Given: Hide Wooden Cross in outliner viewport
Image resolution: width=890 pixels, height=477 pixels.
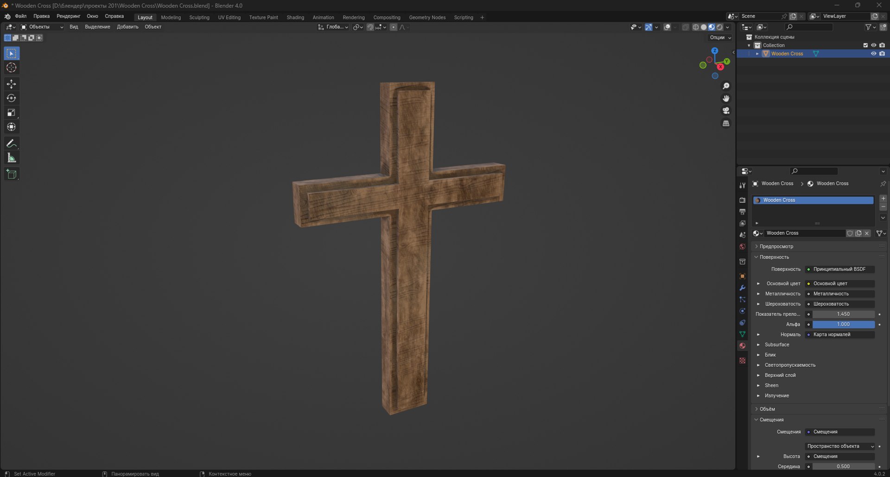Looking at the screenshot, I should tap(873, 54).
